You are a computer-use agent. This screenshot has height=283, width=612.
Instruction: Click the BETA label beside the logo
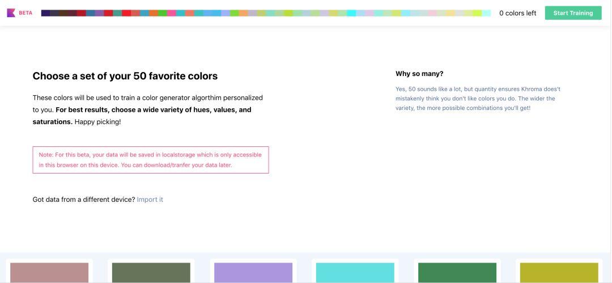[x=25, y=13]
